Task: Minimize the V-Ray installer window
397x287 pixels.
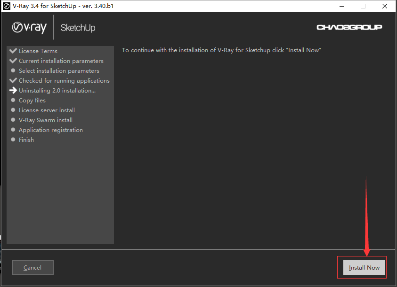Action: (341, 6)
